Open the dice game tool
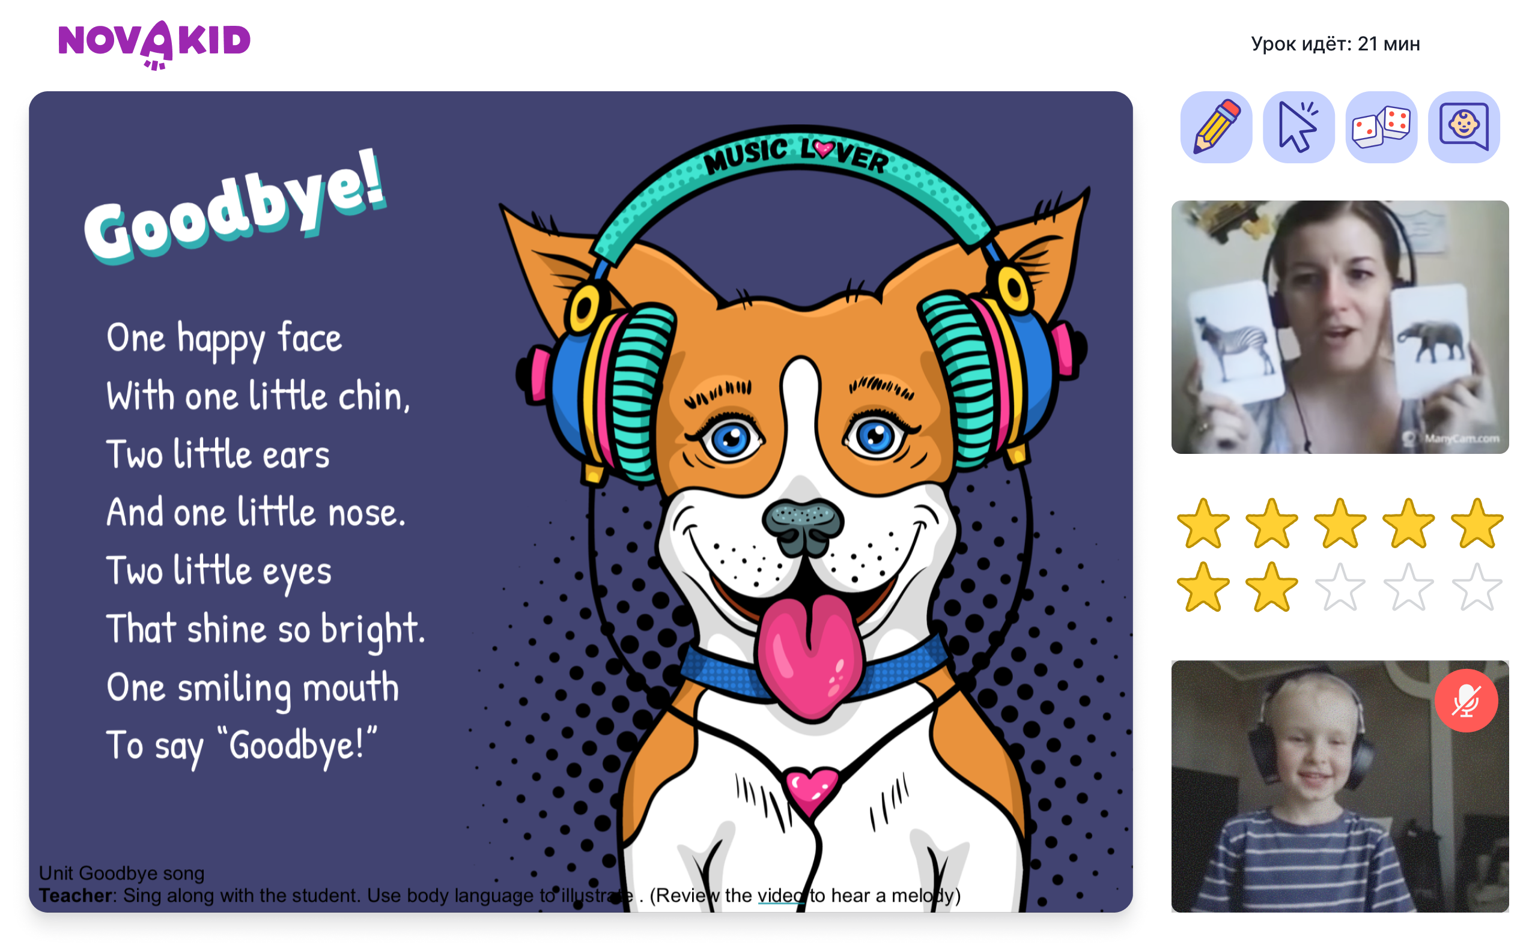Image resolution: width=1538 pixels, height=951 pixels. point(1381,127)
